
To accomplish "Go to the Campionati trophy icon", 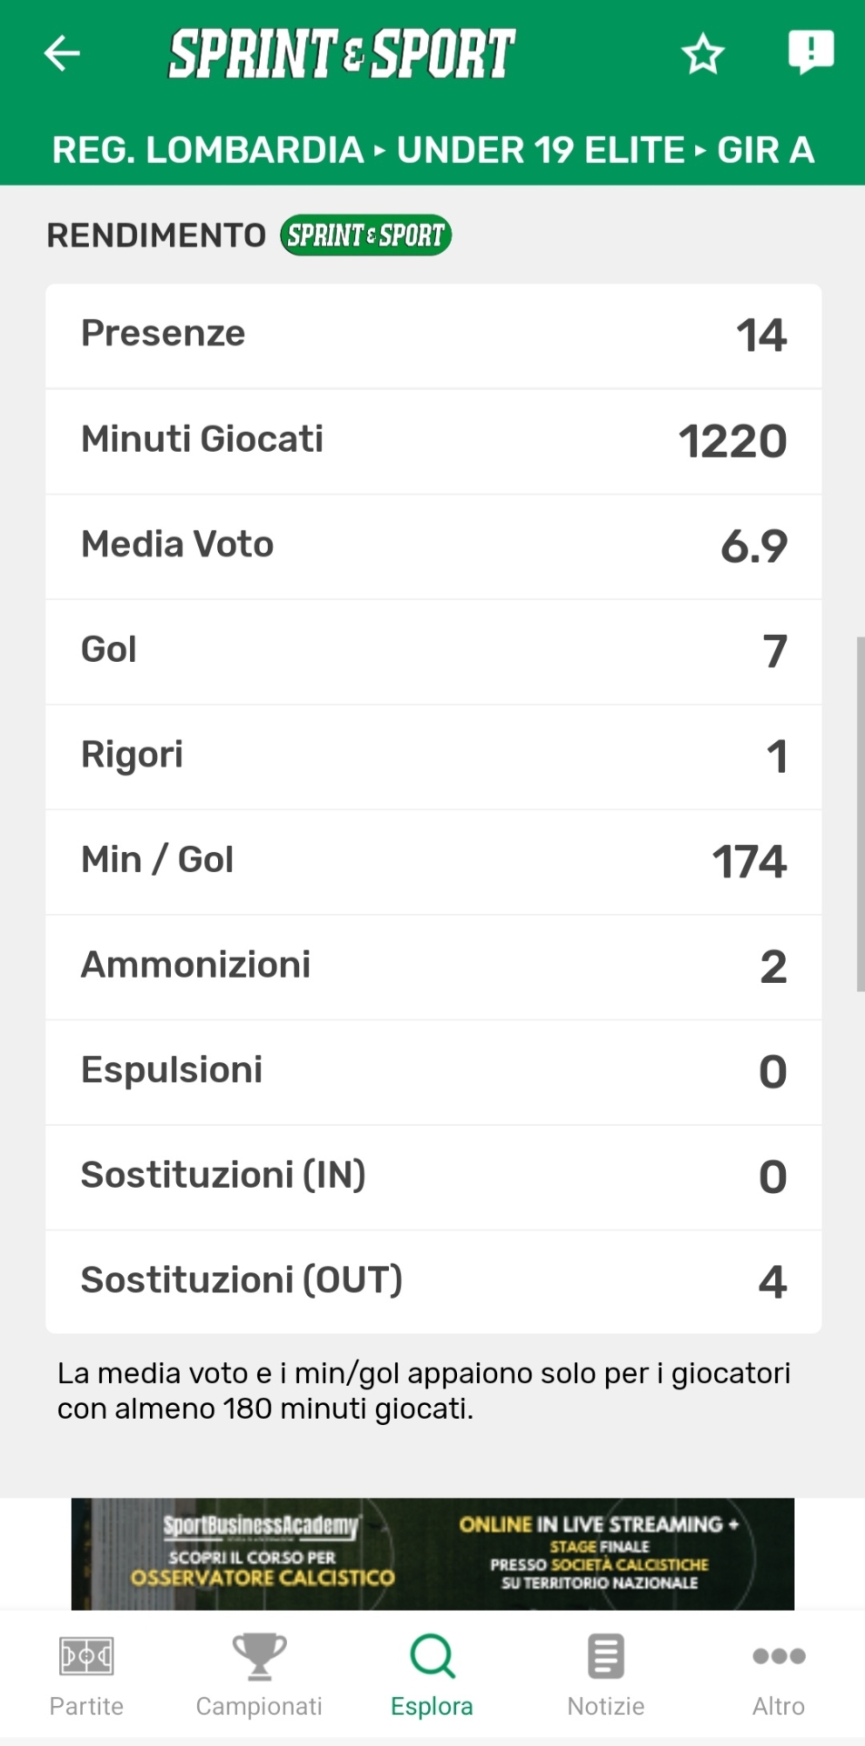I will click(x=259, y=1657).
